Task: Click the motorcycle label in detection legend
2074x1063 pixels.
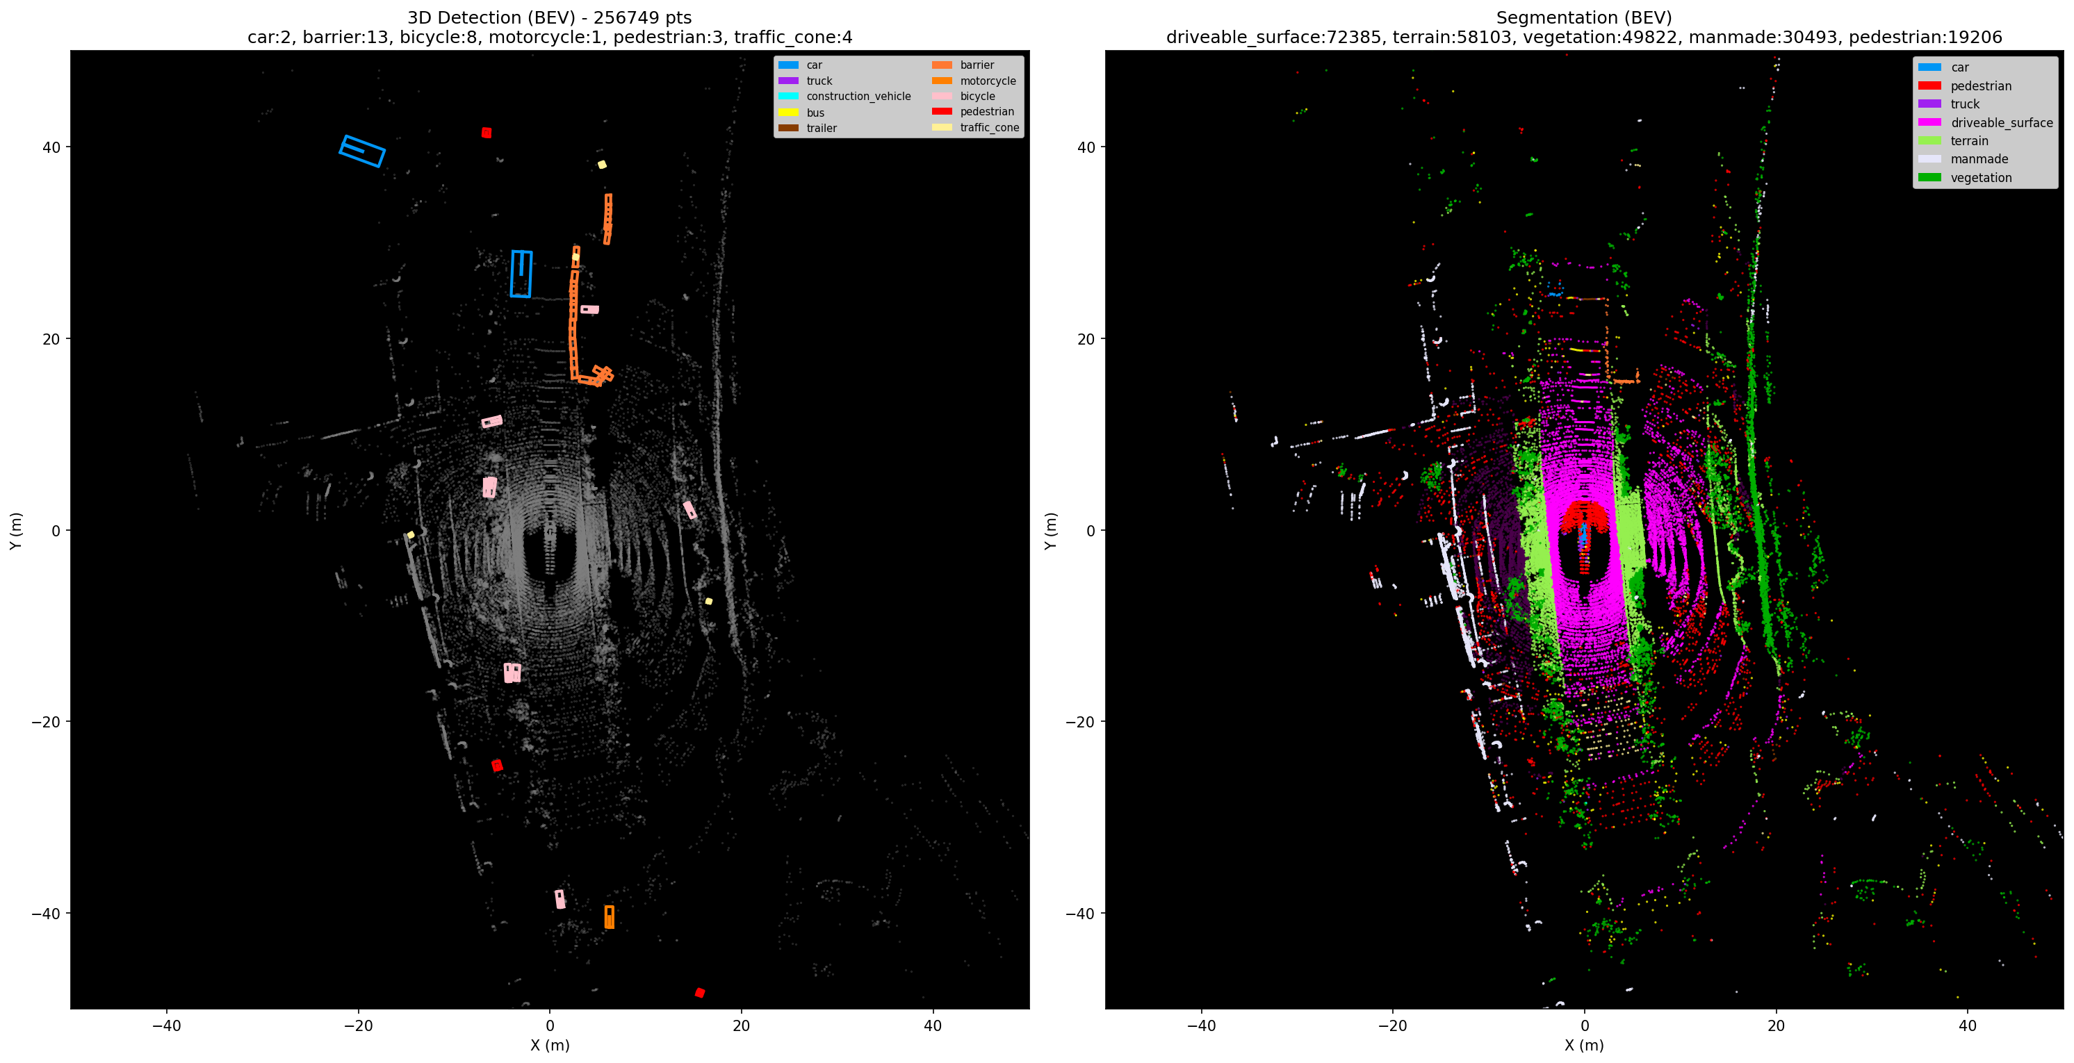Action: click(x=987, y=81)
